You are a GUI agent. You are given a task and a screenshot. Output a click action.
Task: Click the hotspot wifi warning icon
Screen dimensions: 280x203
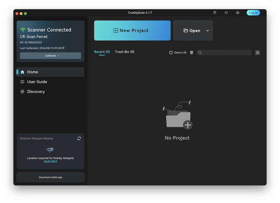pos(50,150)
